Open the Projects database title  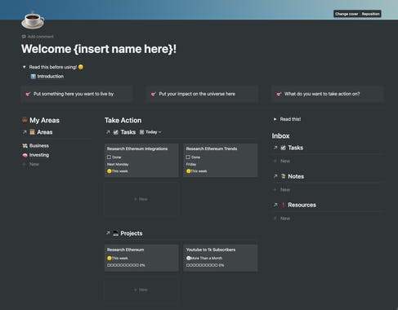click(x=132, y=233)
